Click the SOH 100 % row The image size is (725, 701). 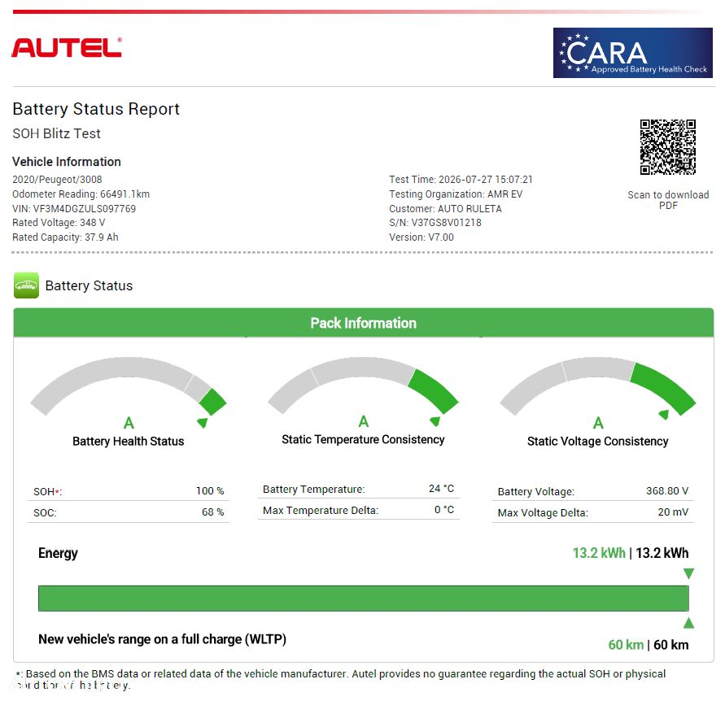point(129,490)
